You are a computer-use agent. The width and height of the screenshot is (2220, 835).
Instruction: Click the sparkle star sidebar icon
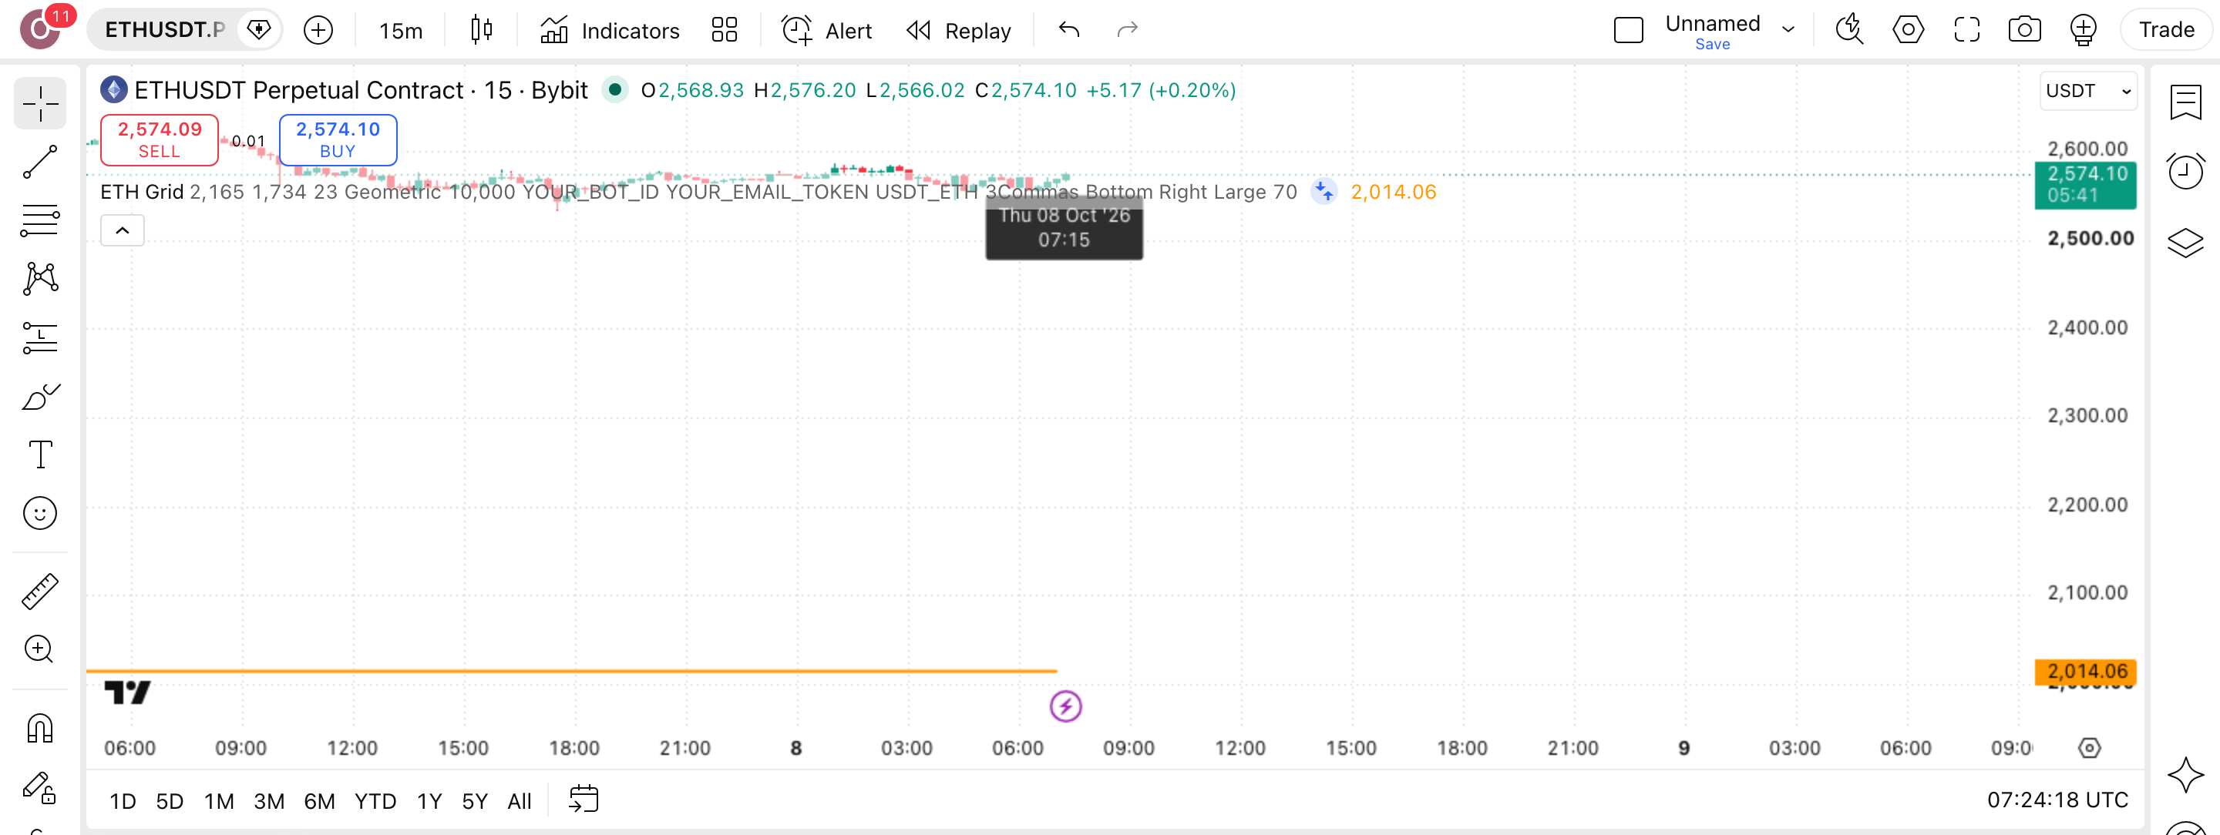point(2185,774)
